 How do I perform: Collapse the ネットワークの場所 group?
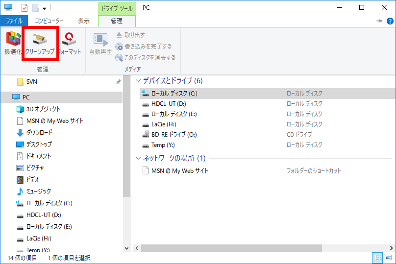pyautogui.click(x=138, y=158)
